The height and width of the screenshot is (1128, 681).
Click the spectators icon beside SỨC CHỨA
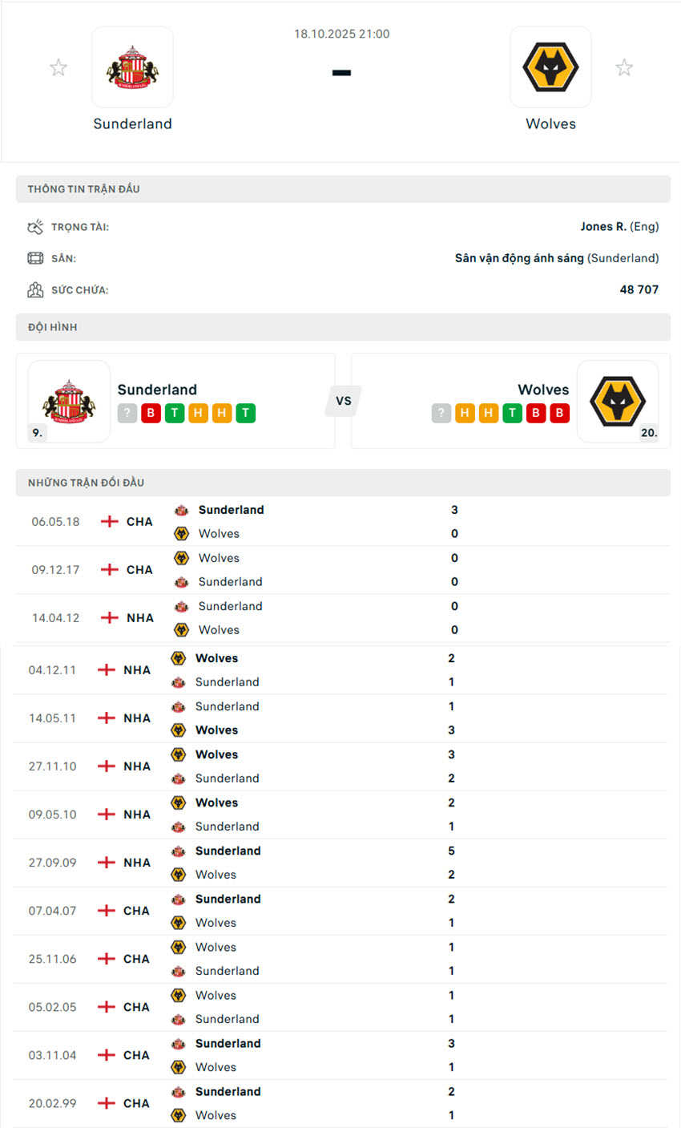35,289
